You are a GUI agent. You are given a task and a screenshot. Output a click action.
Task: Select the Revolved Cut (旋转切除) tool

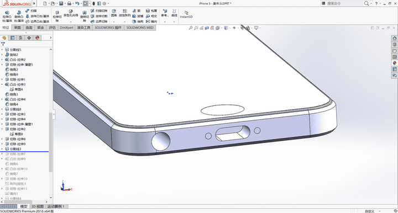point(85,16)
